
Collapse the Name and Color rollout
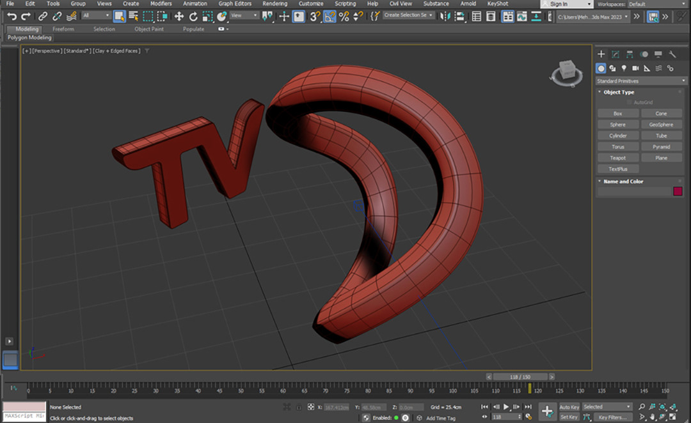(x=623, y=181)
